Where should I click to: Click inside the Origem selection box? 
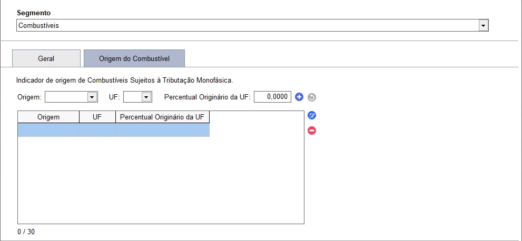(66, 97)
